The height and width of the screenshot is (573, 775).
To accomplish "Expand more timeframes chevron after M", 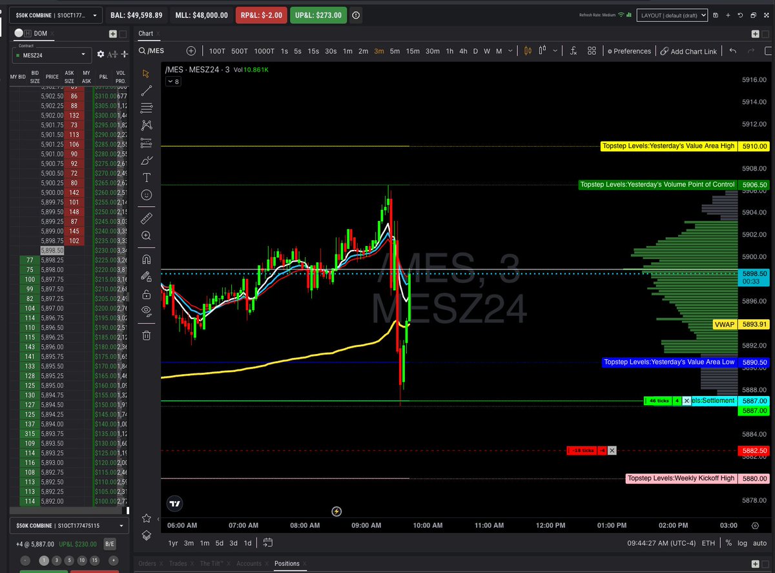I will click(x=511, y=51).
